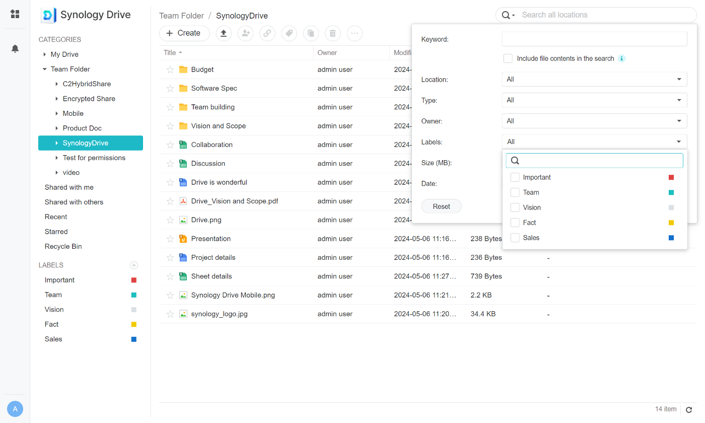The width and height of the screenshot is (705, 423).
Task: Click the upload icon in the toolbar
Action: [224, 33]
